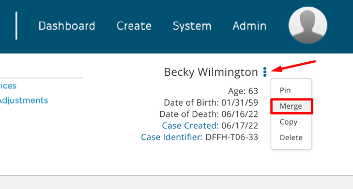Click the Age: 63 text
The width and height of the screenshot is (353, 189).
tap(243, 91)
